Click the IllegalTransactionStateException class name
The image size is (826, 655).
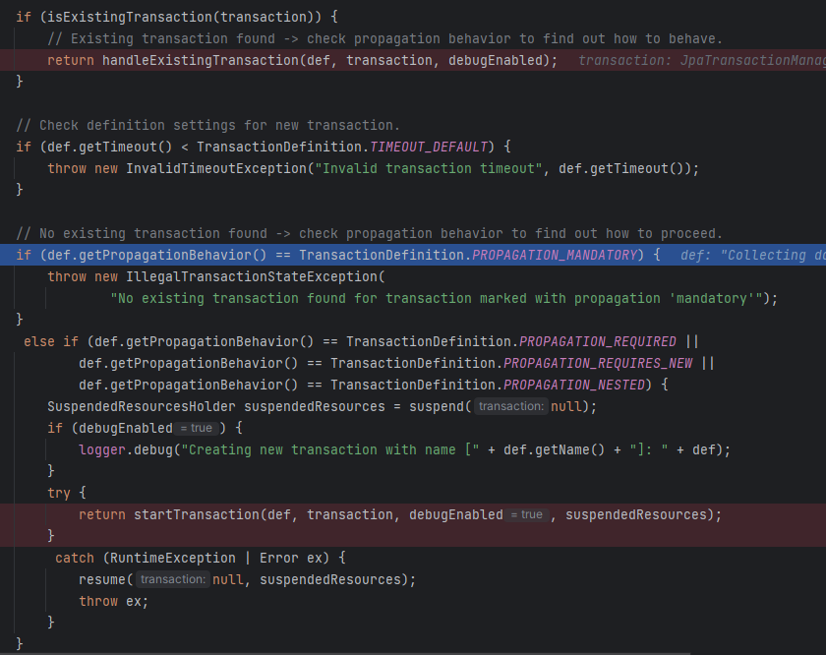(x=252, y=276)
